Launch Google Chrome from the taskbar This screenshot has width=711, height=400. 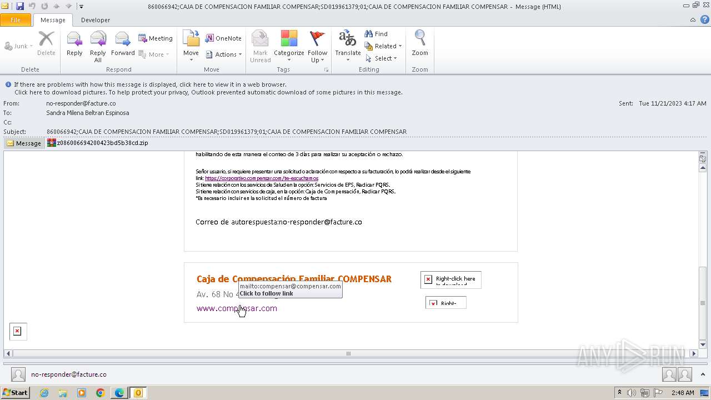click(101, 393)
